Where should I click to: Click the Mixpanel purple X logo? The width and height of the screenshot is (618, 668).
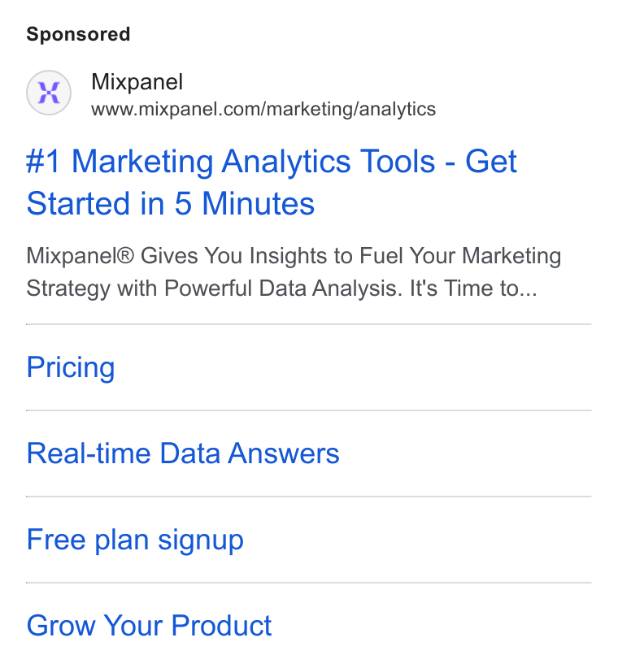click(x=49, y=93)
